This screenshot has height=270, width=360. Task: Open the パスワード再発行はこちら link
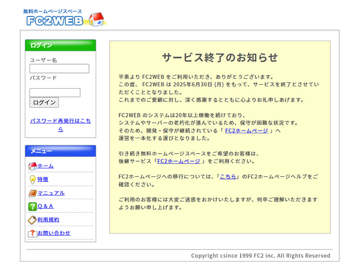click(61, 125)
